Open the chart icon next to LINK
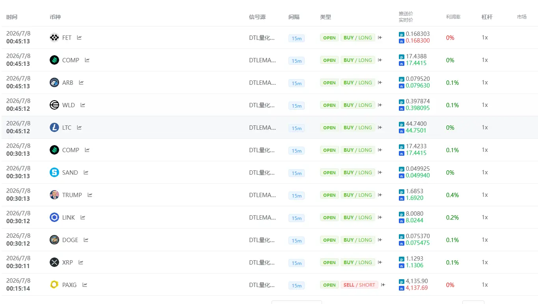 [x=83, y=217]
